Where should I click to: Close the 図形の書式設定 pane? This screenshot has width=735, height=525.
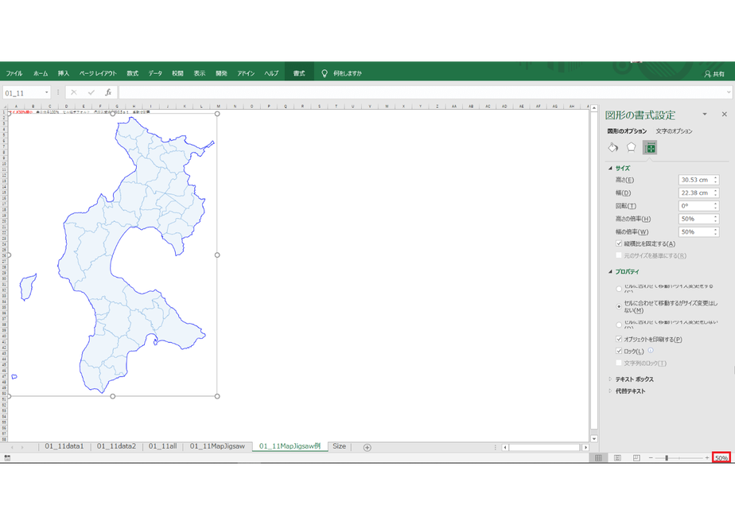[724, 114]
